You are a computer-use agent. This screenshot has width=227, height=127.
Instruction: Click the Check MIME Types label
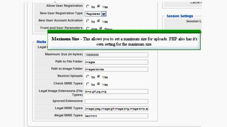click(x=68, y=83)
